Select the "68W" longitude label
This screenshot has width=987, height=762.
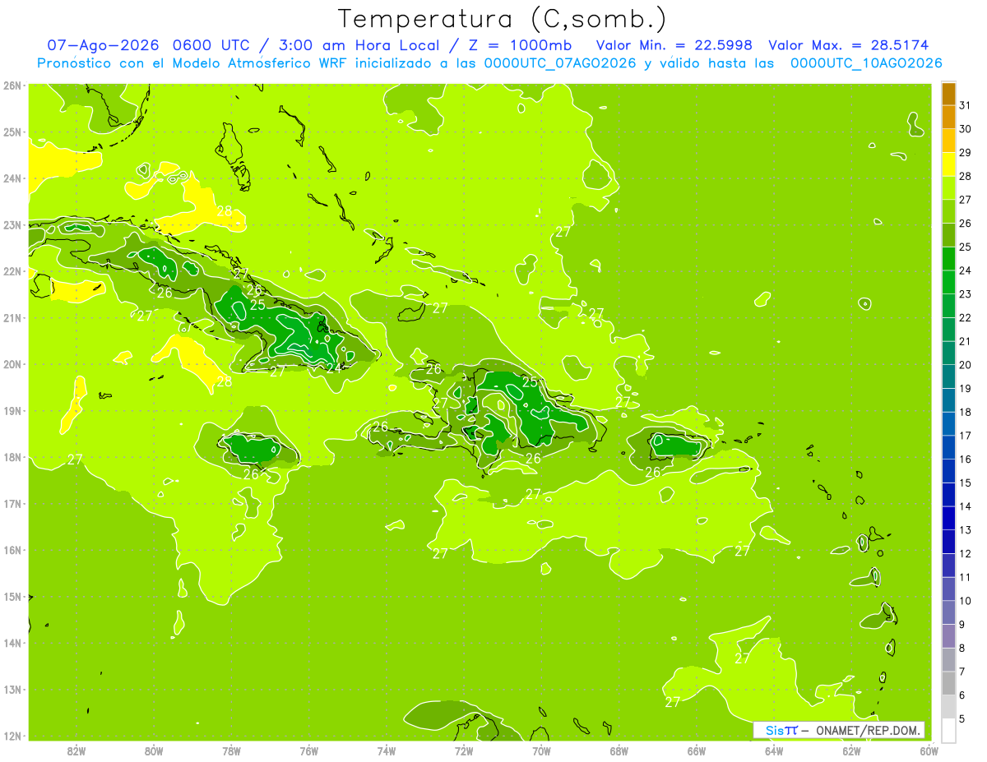[x=619, y=751]
